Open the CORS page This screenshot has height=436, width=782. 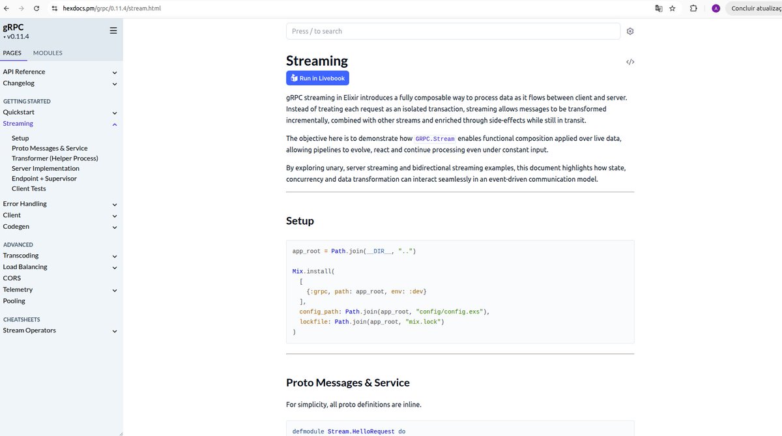tap(12, 278)
